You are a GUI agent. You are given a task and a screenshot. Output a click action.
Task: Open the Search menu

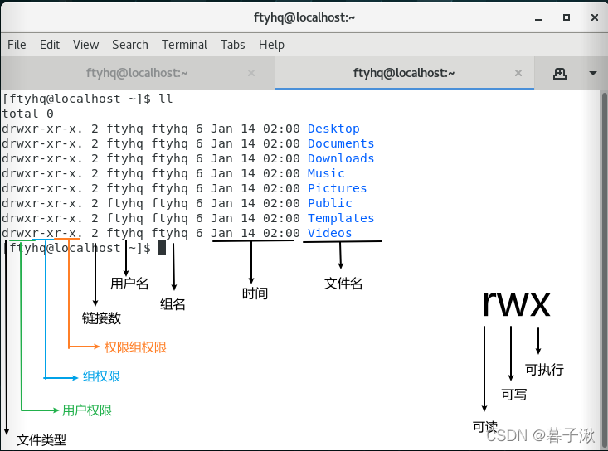click(130, 45)
